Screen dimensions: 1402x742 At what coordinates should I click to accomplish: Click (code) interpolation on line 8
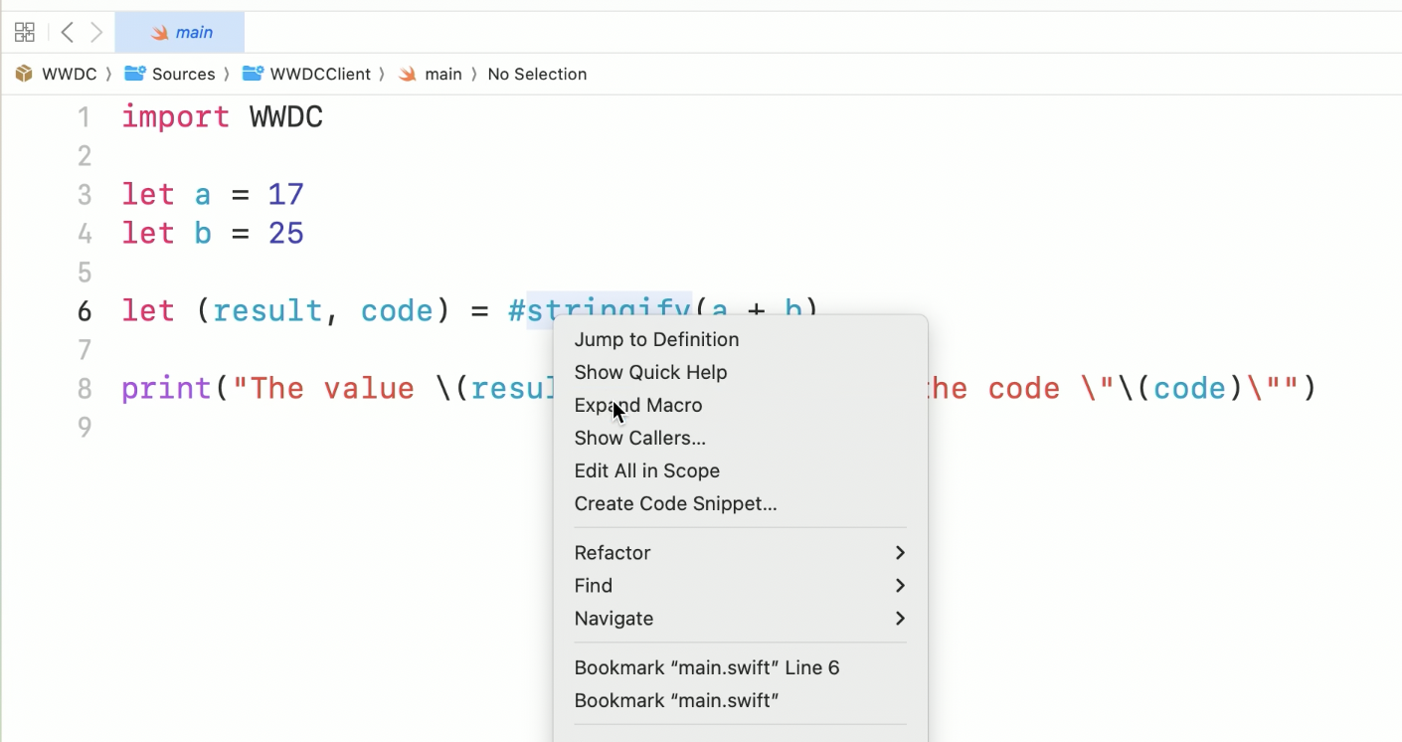pos(1189,388)
